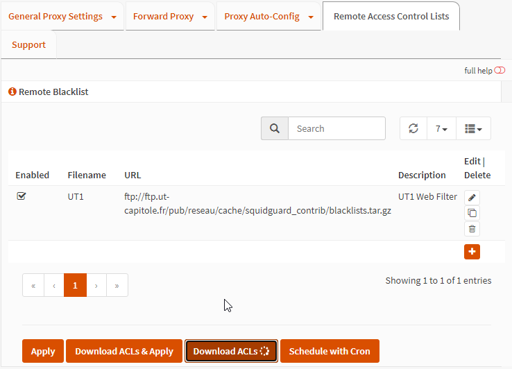This screenshot has height=369, width=512.
Task: Click the search magnifier icon
Action: (x=275, y=128)
